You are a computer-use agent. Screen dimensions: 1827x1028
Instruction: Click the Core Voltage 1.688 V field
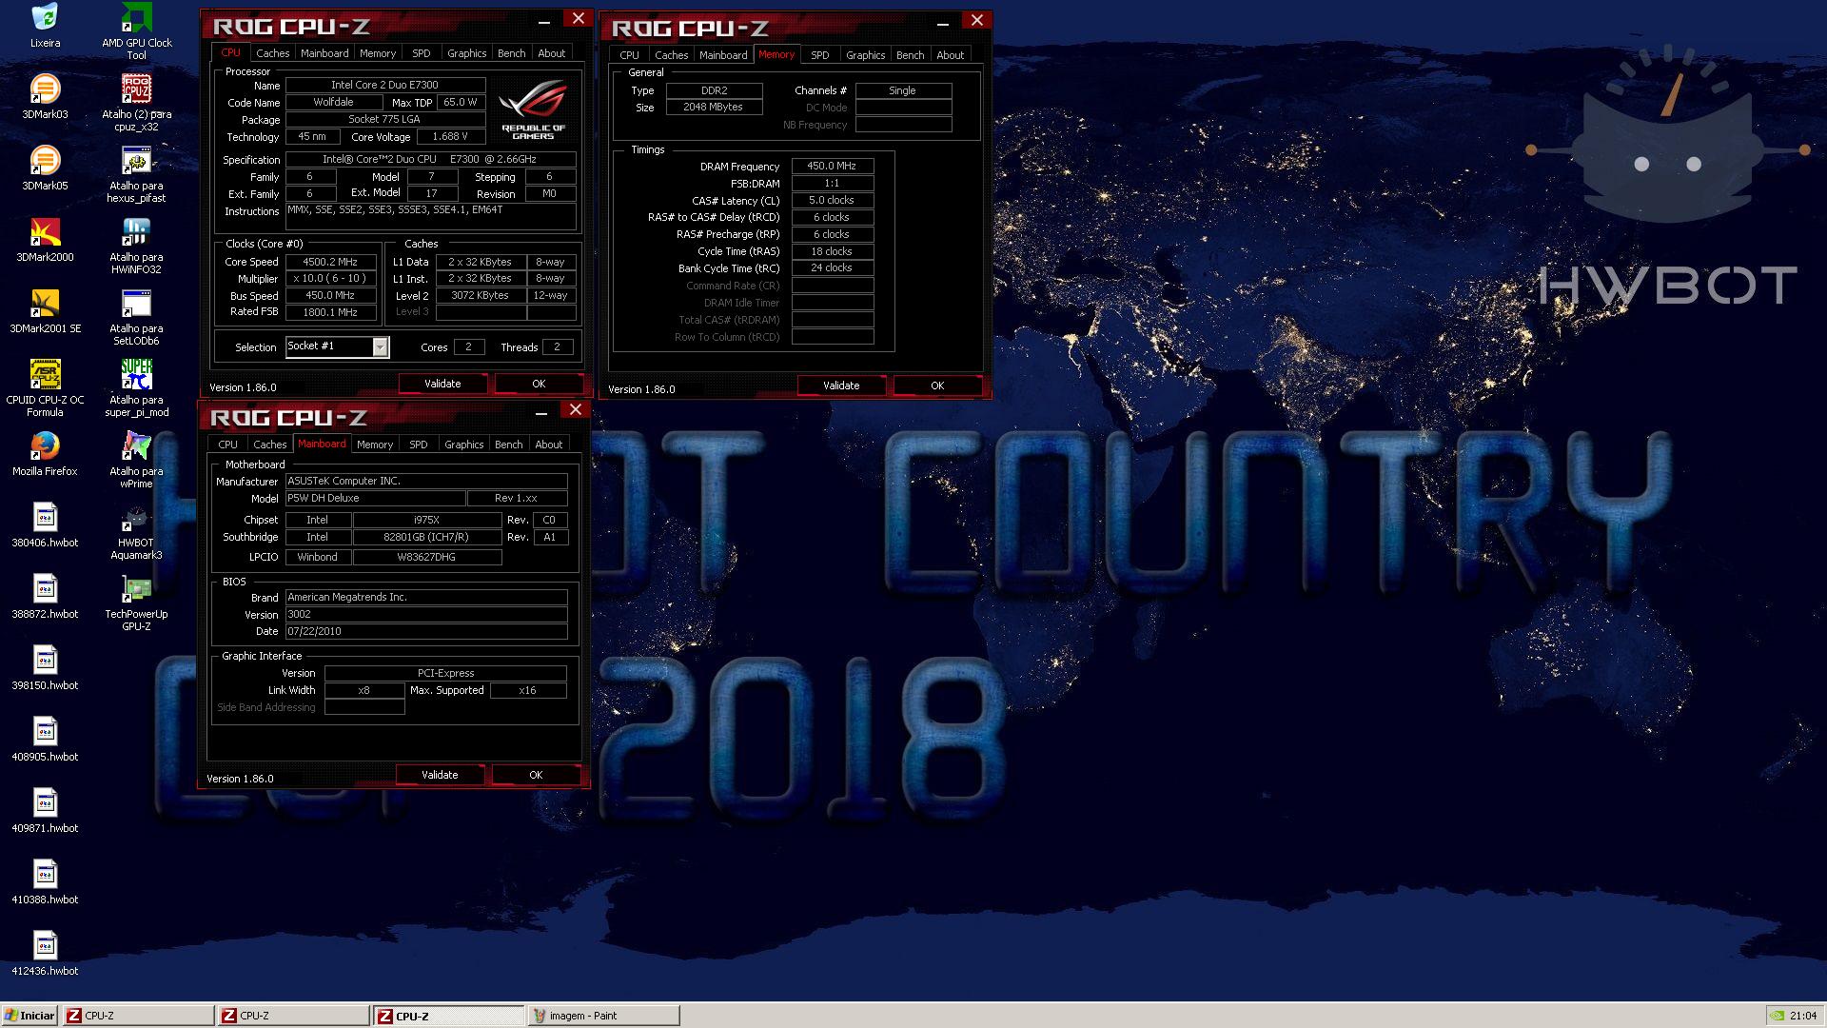point(451,136)
